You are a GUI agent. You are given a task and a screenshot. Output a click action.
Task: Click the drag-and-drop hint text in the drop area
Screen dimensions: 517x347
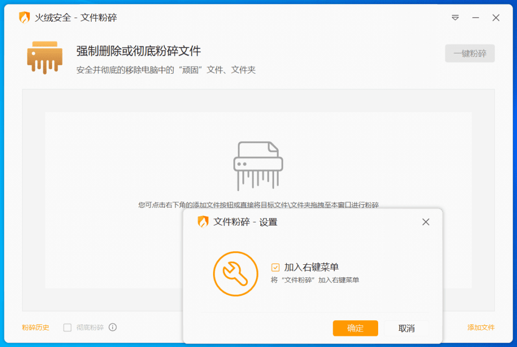(x=258, y=205)
